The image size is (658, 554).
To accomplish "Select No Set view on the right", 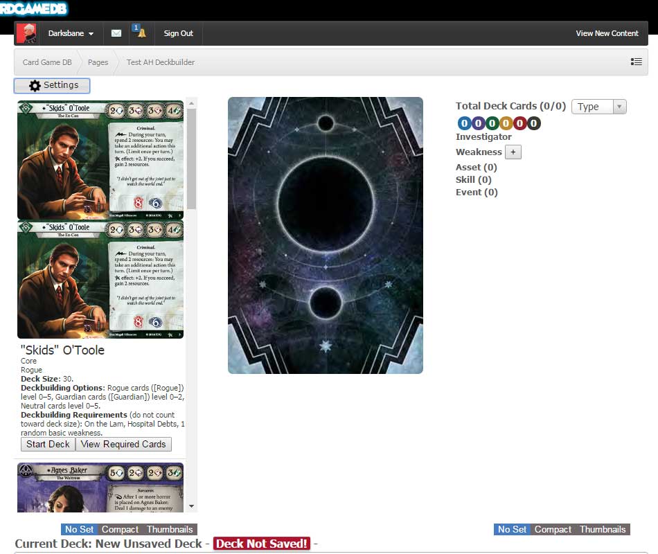I will pyautogui.click(x=512, y=529).
